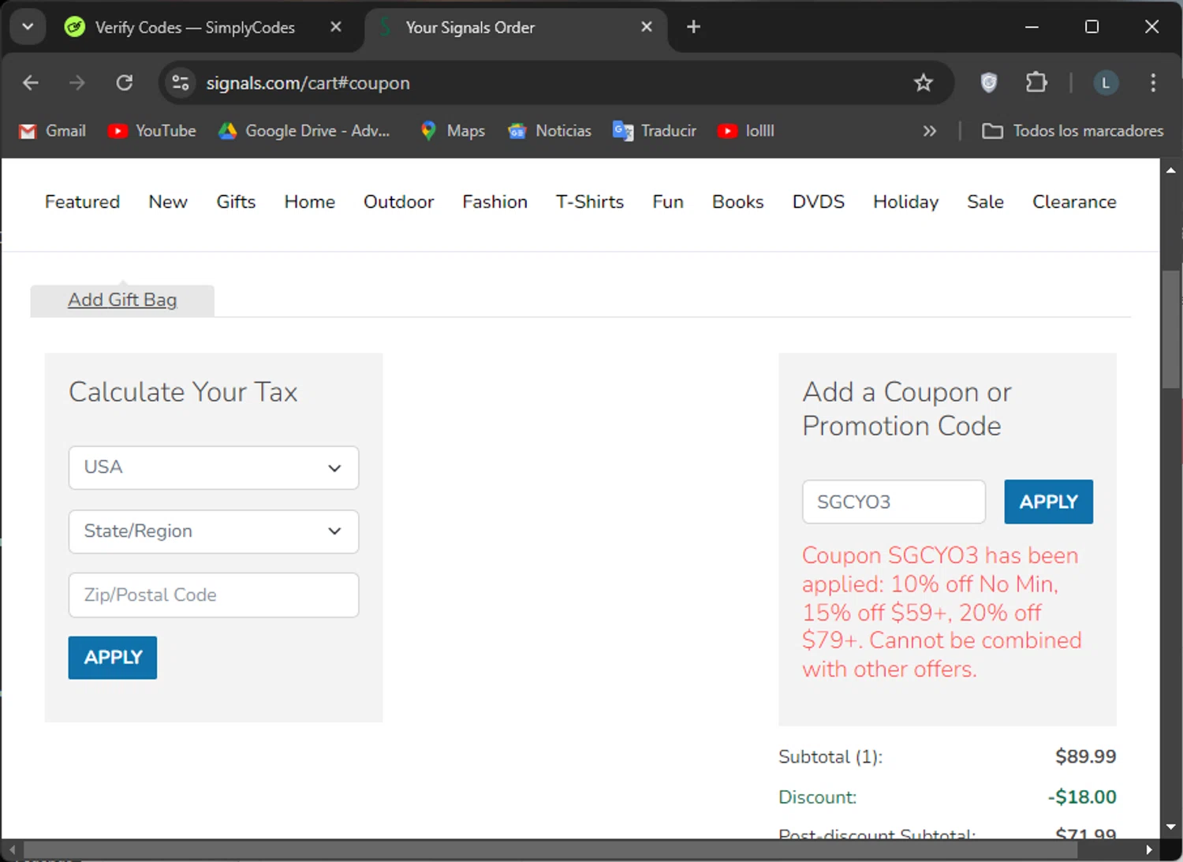
Task: Click the Zip/Postal Code field
Action: (x=213, y=595)
